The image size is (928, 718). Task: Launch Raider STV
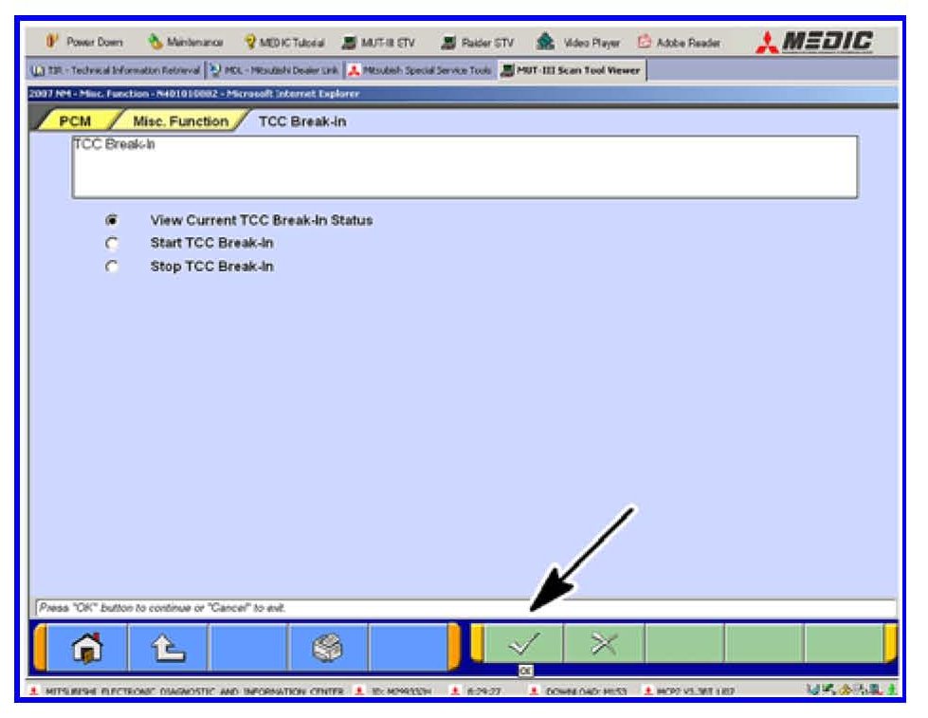coord(480,43)
